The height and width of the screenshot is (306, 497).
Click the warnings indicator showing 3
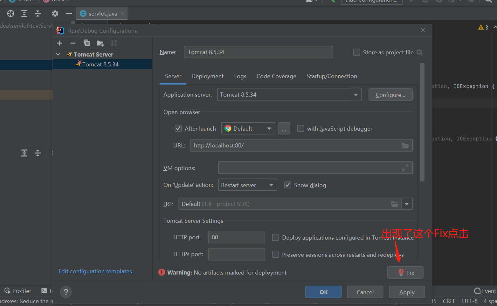483,27
